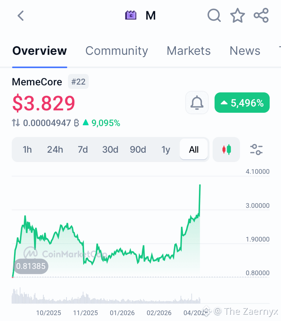Viewport: 281px width, 321px height.
Task: Set a price alert with bell icon
Action: coord(197,103)
